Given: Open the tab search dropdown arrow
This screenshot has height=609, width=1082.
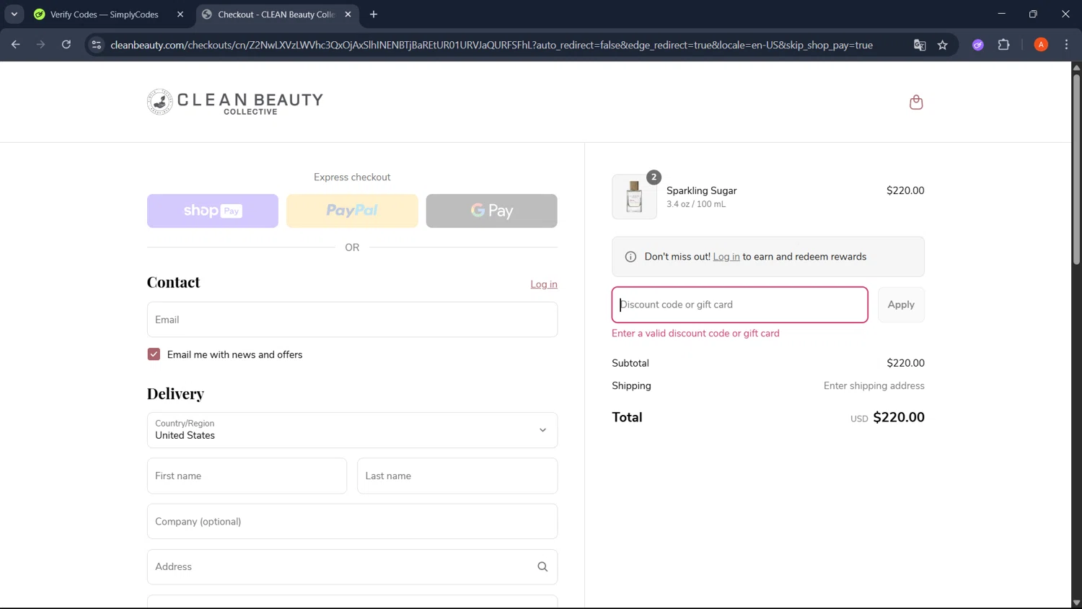Looking at the screenshot, I should pos(14,14).
